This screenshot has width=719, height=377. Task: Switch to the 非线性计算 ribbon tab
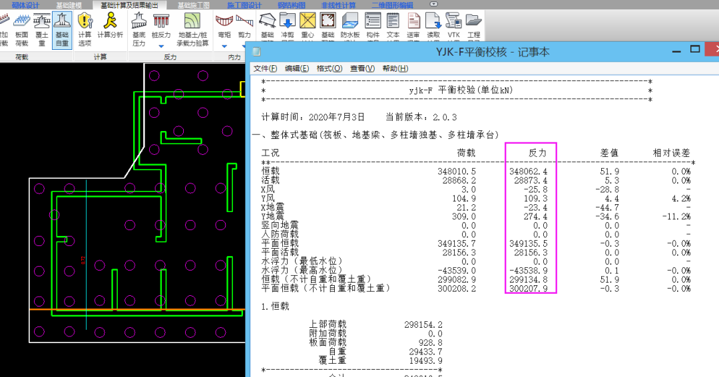click(x=338, y=5)
